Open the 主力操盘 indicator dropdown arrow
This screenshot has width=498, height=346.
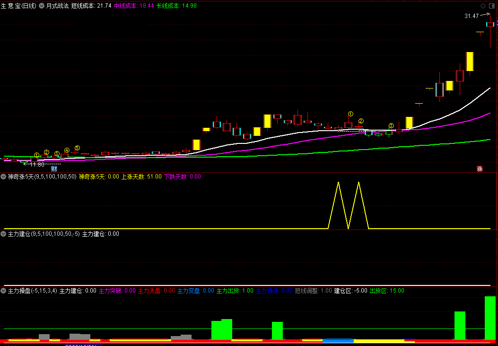[3, 291]
